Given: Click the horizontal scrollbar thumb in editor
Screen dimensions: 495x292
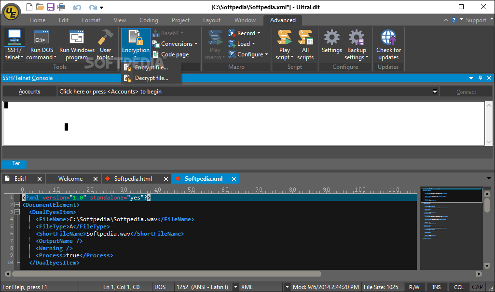Looking at the screenshot, I should coord(166,274).
